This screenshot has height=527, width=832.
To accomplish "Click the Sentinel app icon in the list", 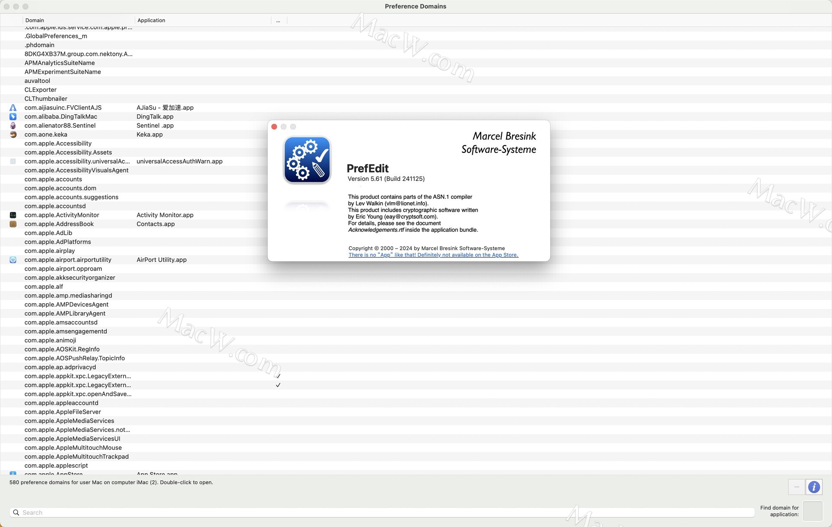I will pos(13,126).
